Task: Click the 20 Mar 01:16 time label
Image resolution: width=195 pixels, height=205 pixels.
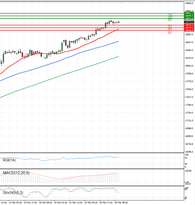Action: (60, 203)
